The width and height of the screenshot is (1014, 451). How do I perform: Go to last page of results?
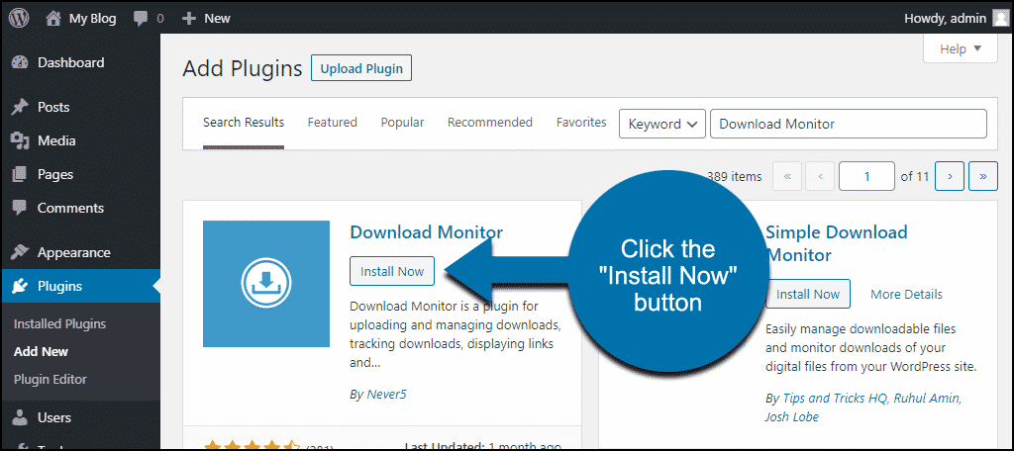click(983, 176)
